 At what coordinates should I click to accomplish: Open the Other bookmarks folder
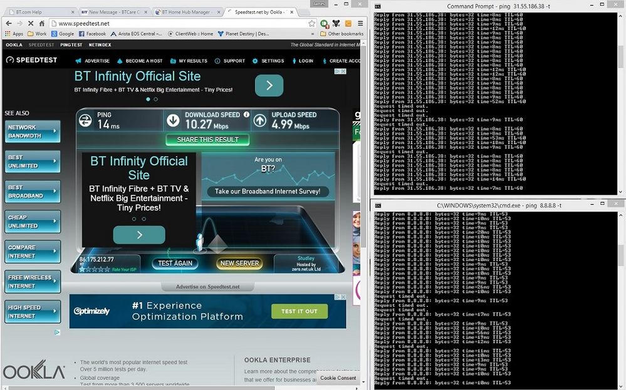(x=342, y=34)
